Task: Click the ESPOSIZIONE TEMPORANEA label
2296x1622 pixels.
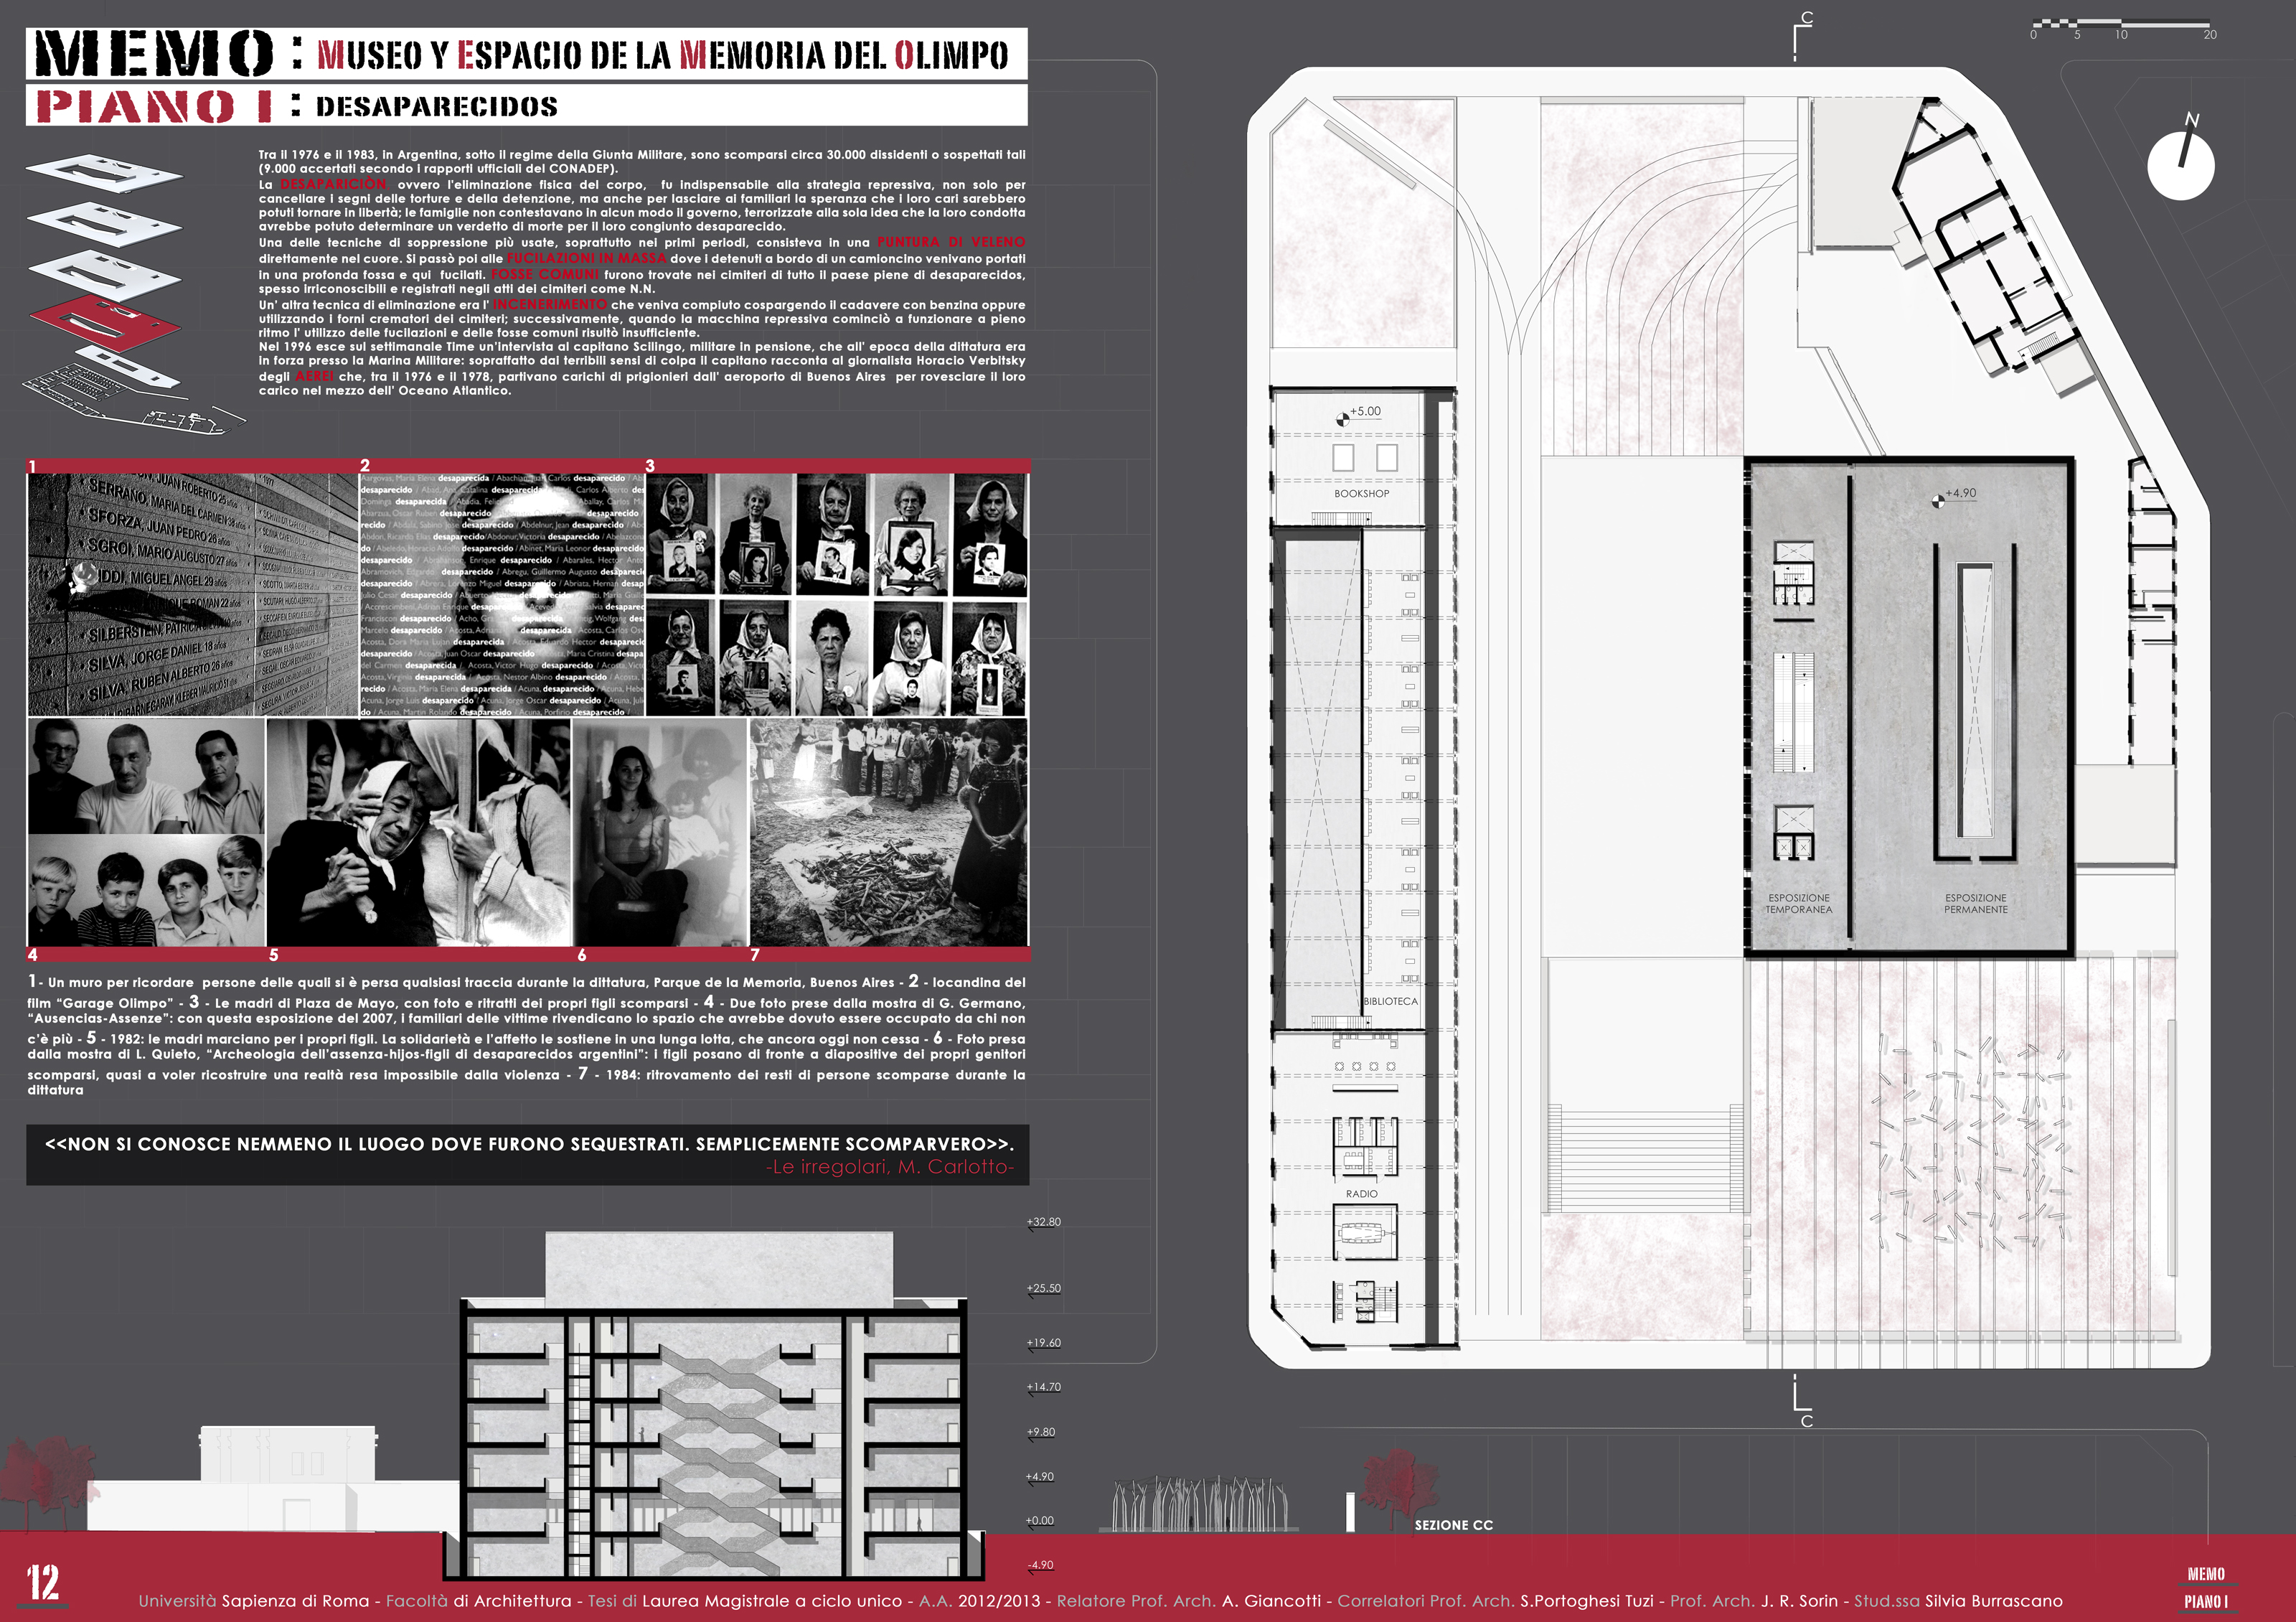Action: click(1798, 904)
